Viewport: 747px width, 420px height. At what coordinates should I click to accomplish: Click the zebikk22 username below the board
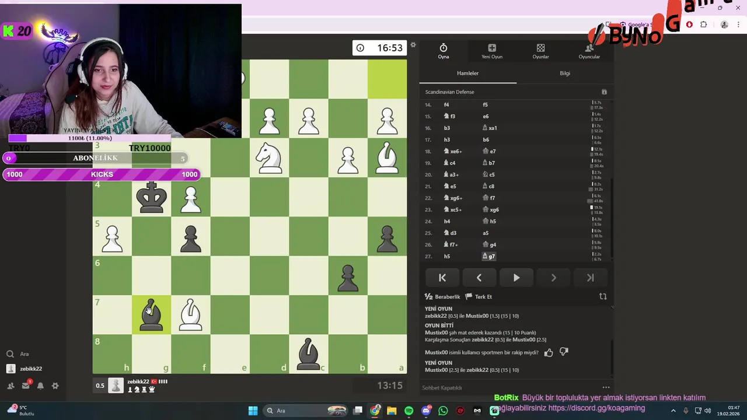[138, 381]
